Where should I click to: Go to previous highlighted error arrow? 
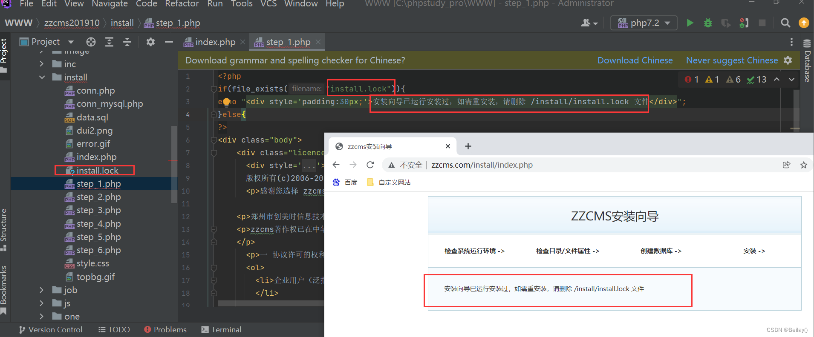(x=777, y=80)
